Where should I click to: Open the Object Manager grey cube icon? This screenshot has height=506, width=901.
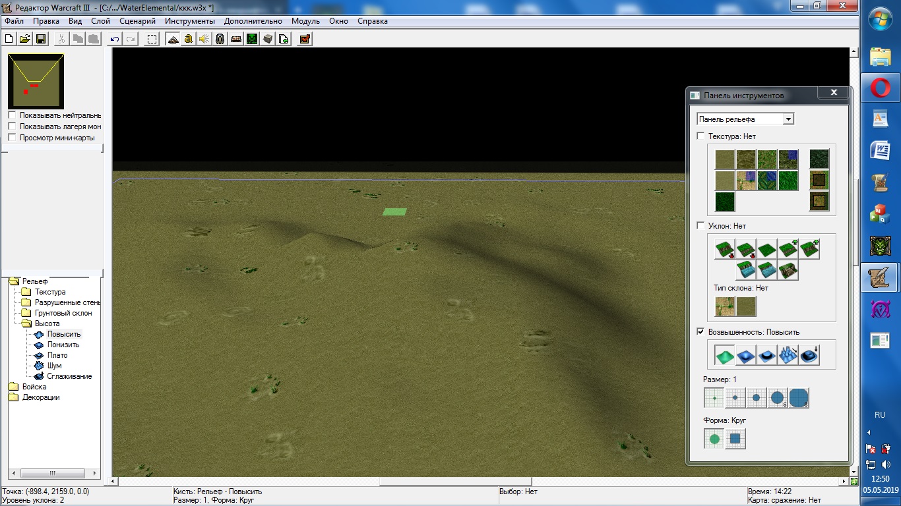pyautogui.click(x=268, y=39)
